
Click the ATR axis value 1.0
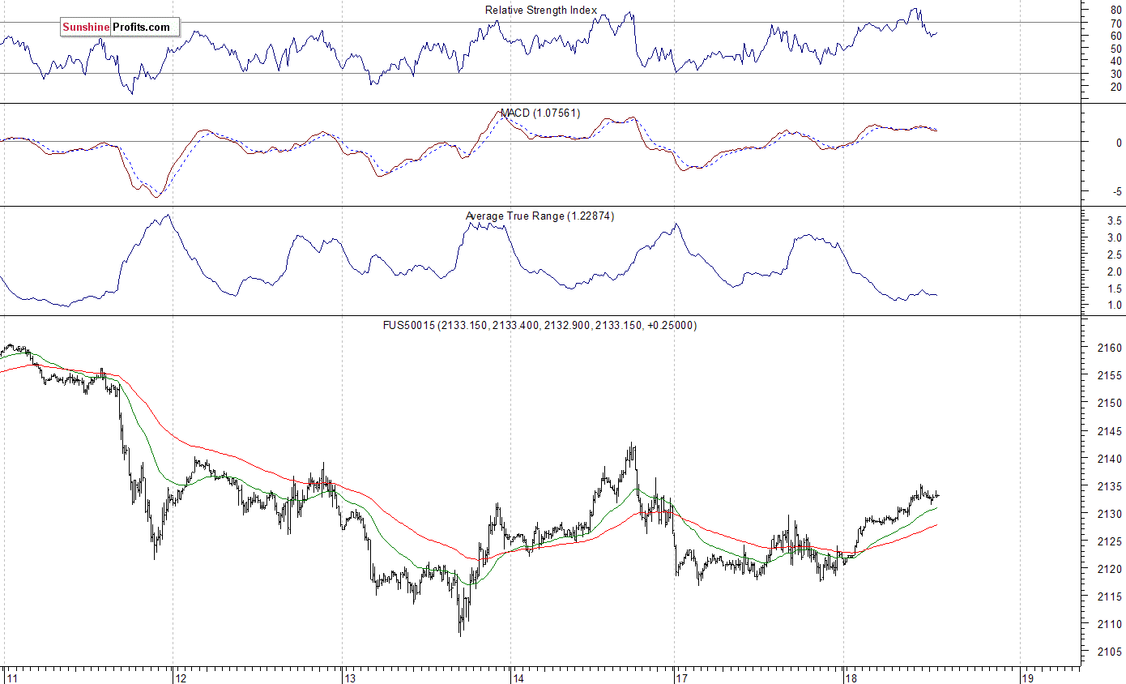click(1114, 306)
